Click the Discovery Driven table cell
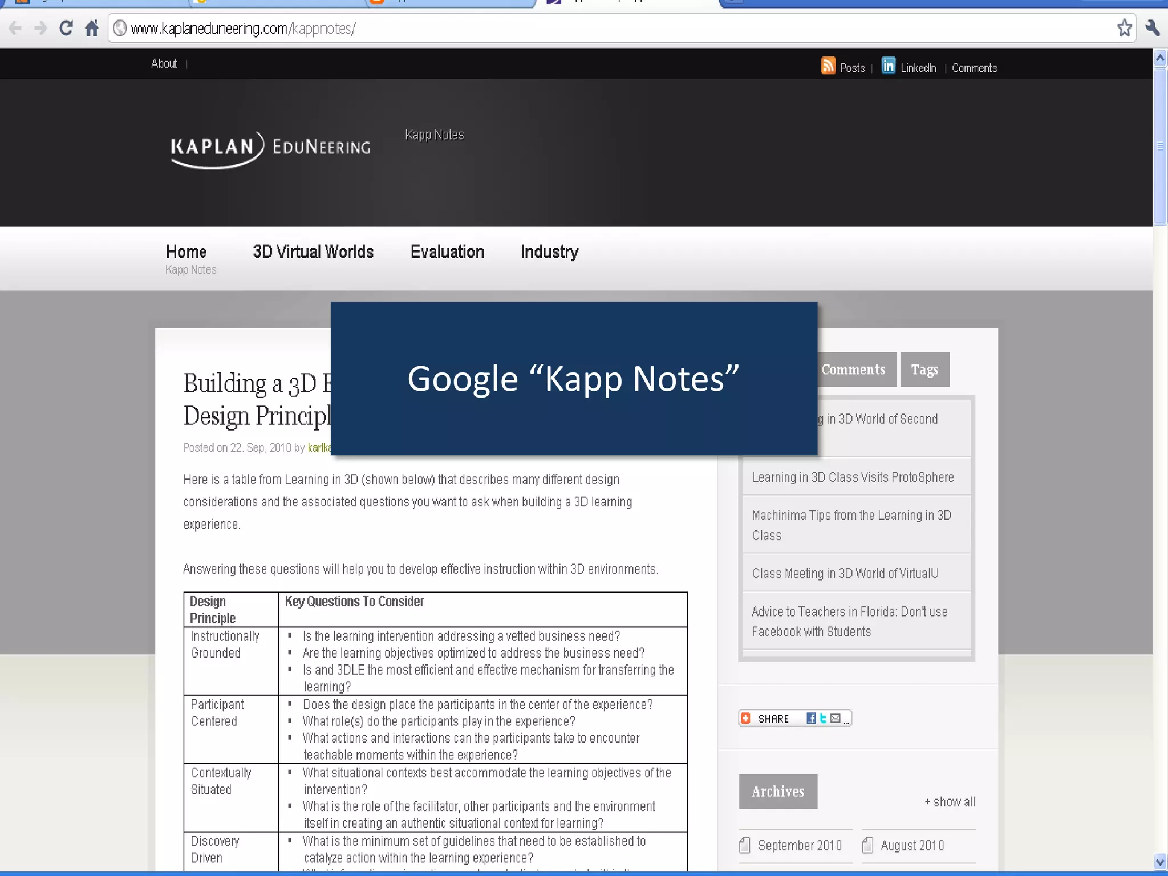The image size is (1168, 876). (x=231, y=851)
